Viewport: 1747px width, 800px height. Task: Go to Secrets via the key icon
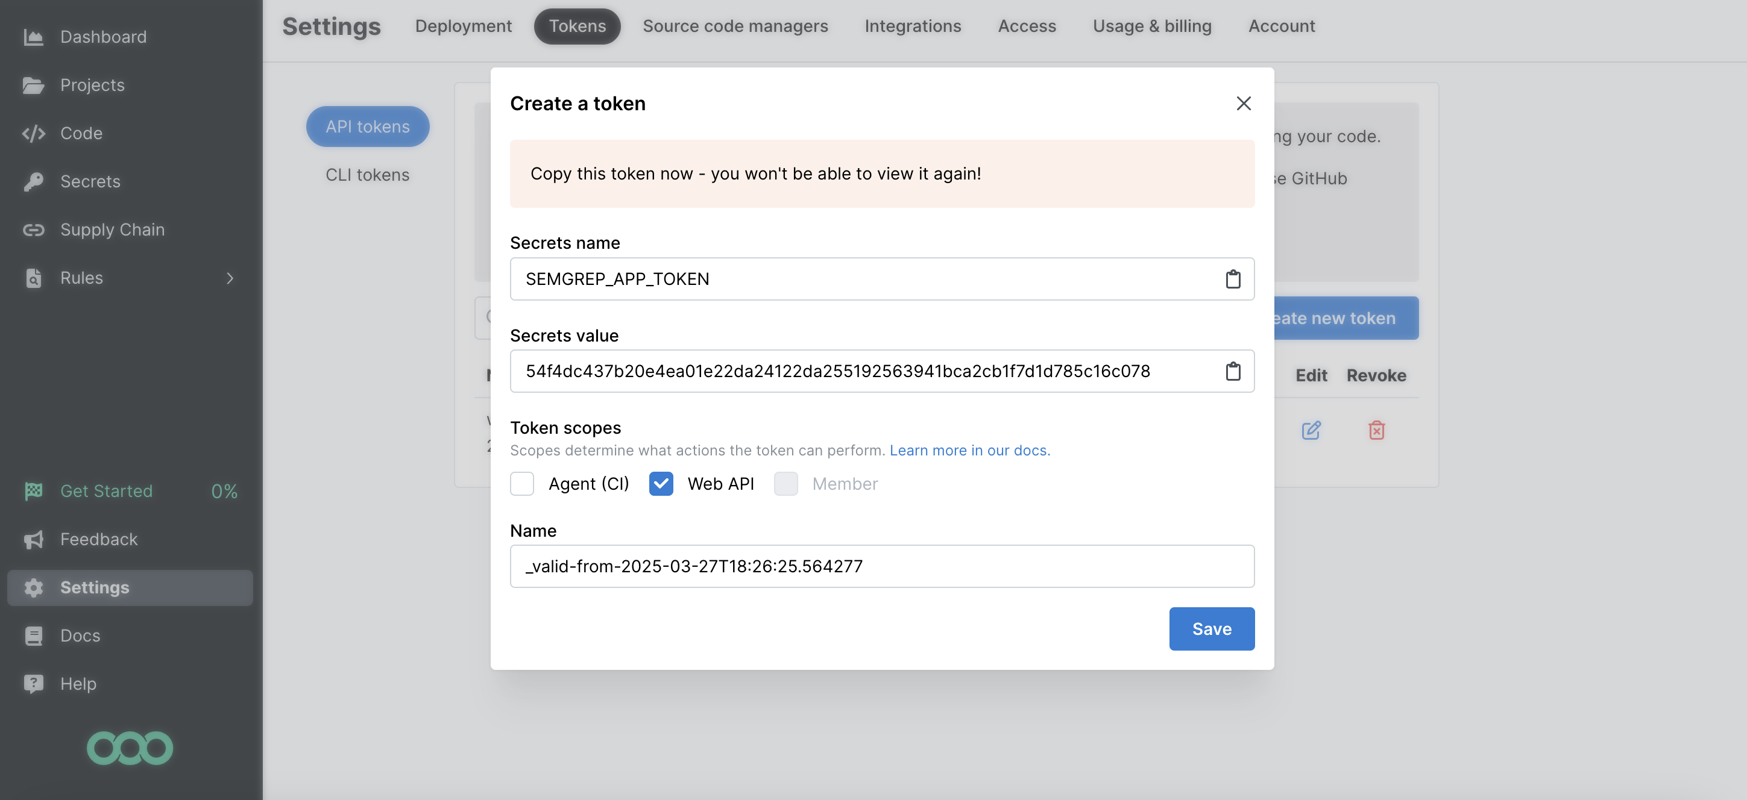(33, 182)
